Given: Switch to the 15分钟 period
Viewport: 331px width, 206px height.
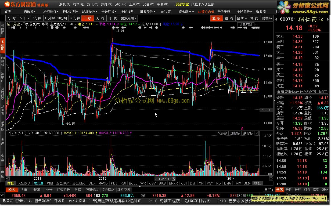Looking at the screenshot, I should (50, 18).
